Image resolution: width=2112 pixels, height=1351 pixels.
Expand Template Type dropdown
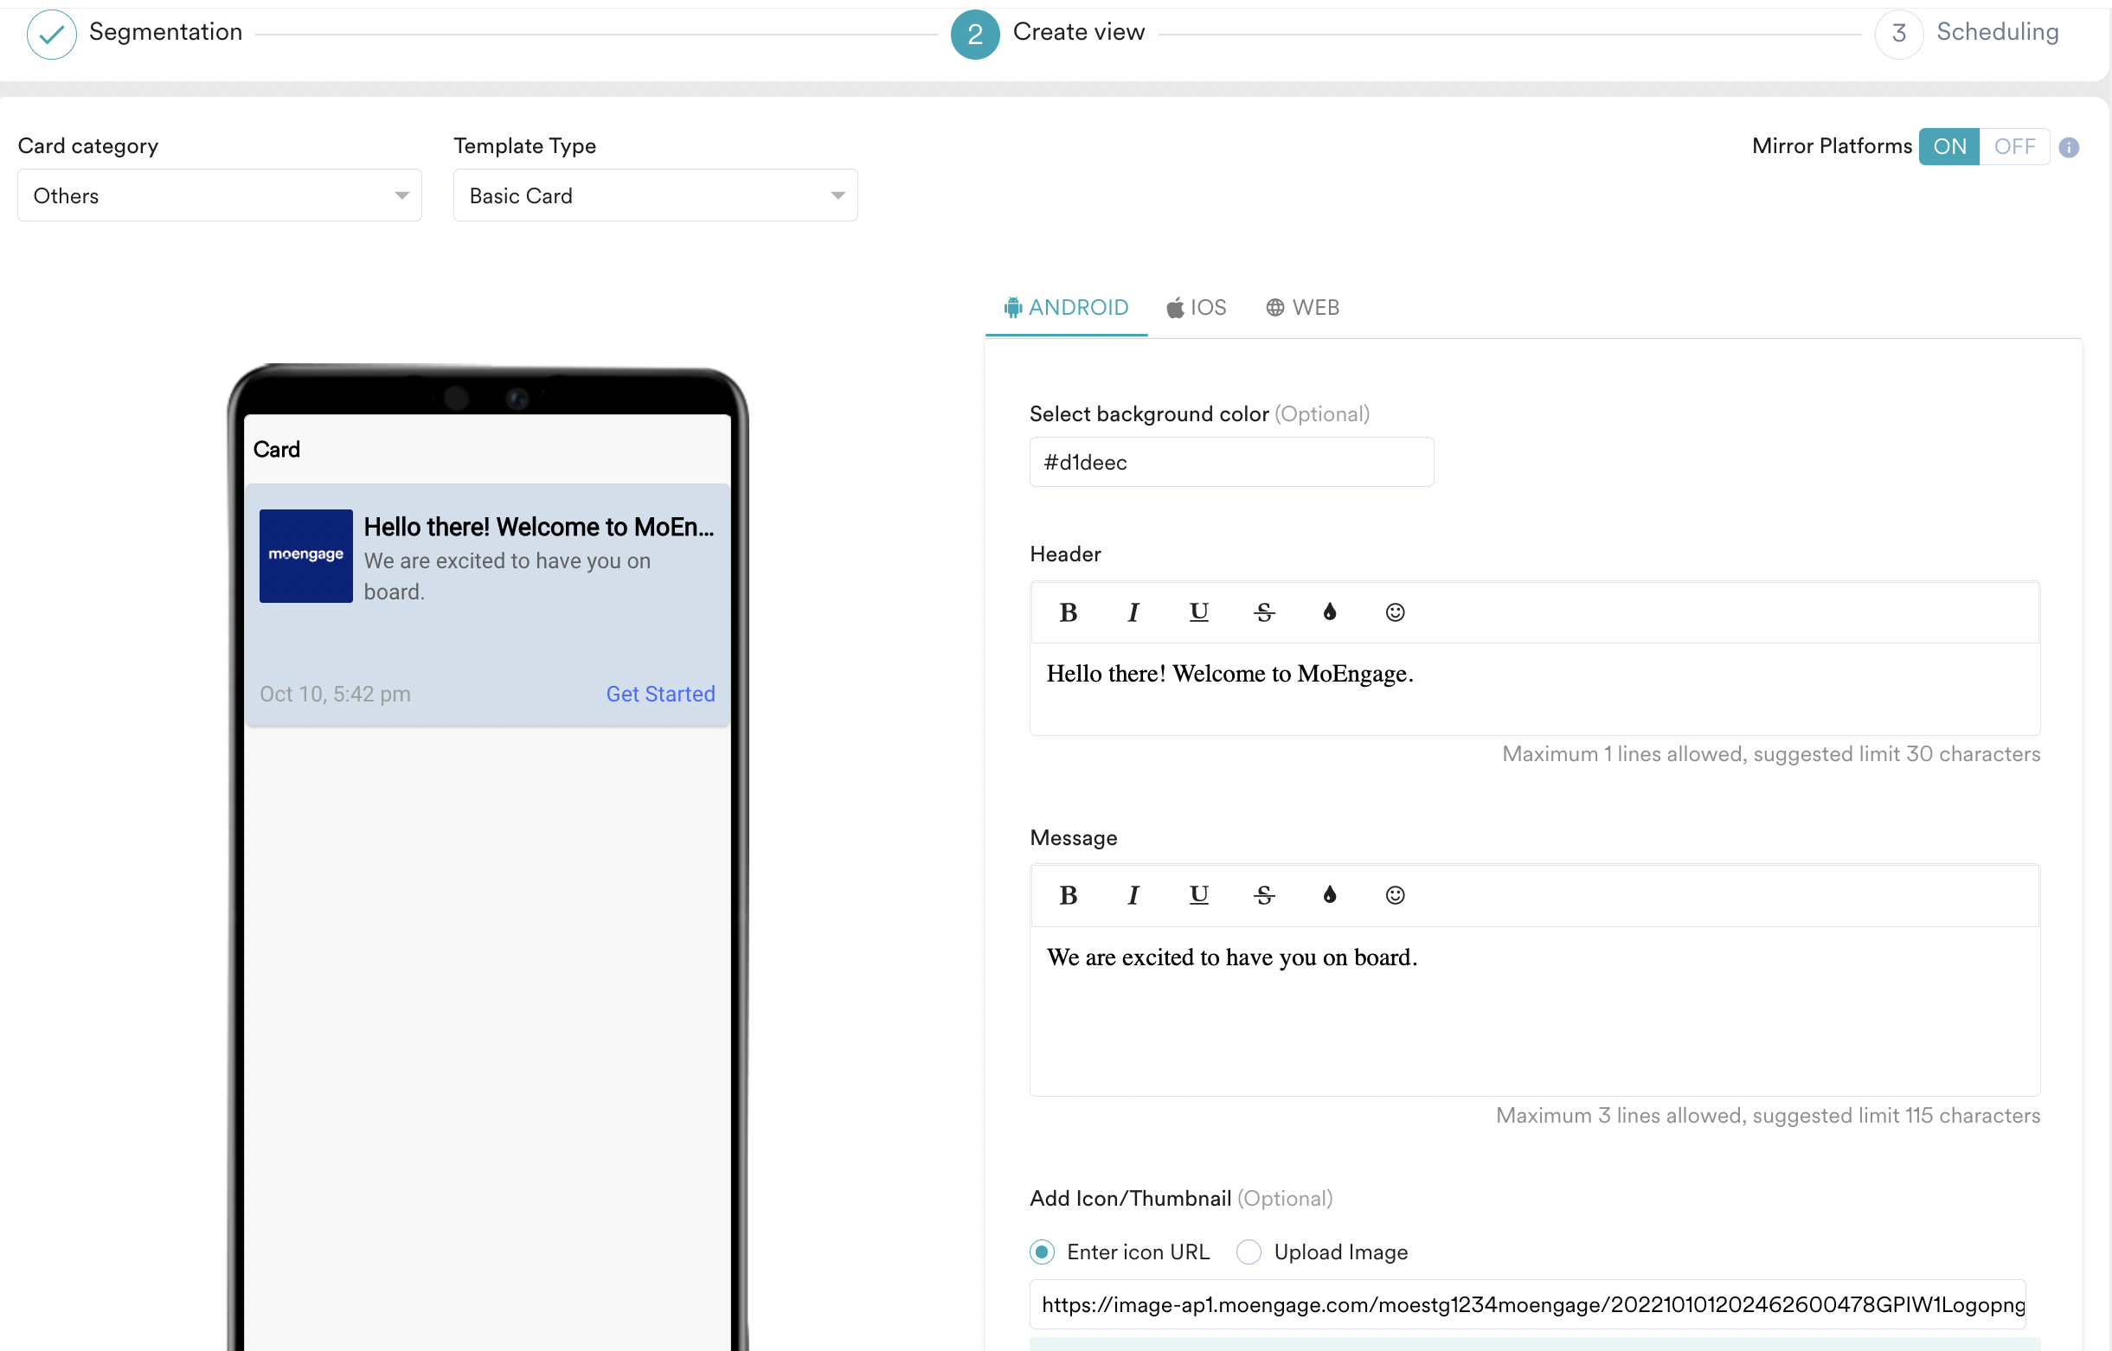[655, 195]
